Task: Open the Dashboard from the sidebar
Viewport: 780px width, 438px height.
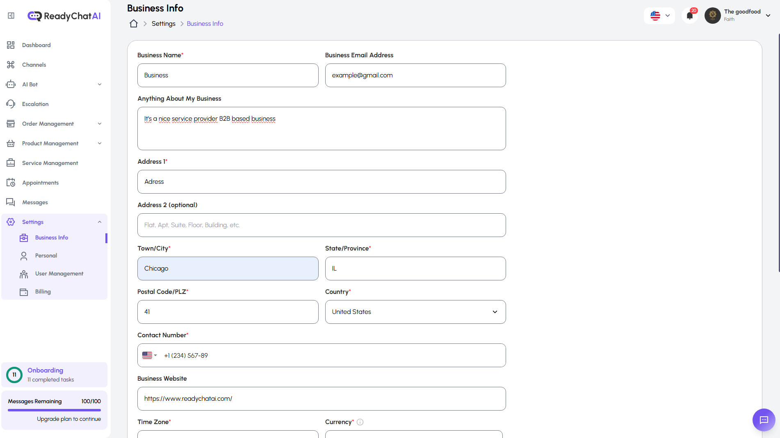Action: 36,45
